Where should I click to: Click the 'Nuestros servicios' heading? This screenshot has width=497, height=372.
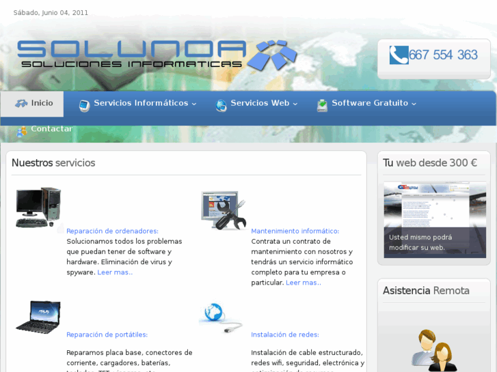[53, 162]
